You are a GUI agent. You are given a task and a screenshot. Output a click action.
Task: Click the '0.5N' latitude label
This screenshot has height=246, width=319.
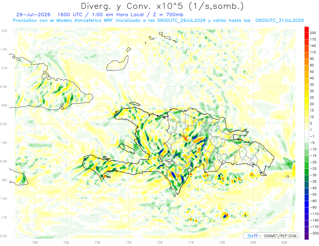point(4,87)
